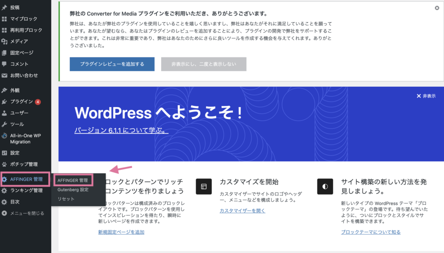
Task: Open 再利用ブロック in sidebar
Action: 26,30
